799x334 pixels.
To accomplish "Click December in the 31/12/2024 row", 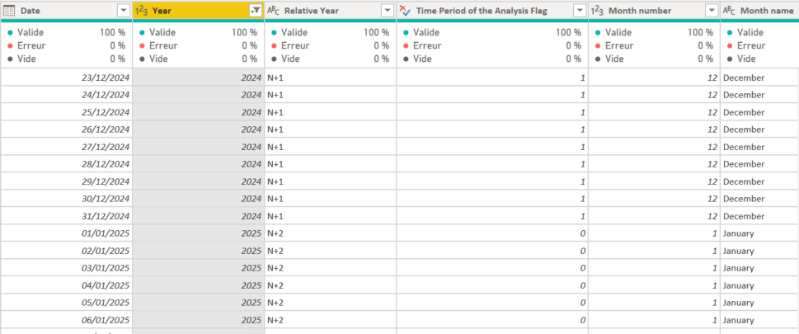I will pos(759,216).
